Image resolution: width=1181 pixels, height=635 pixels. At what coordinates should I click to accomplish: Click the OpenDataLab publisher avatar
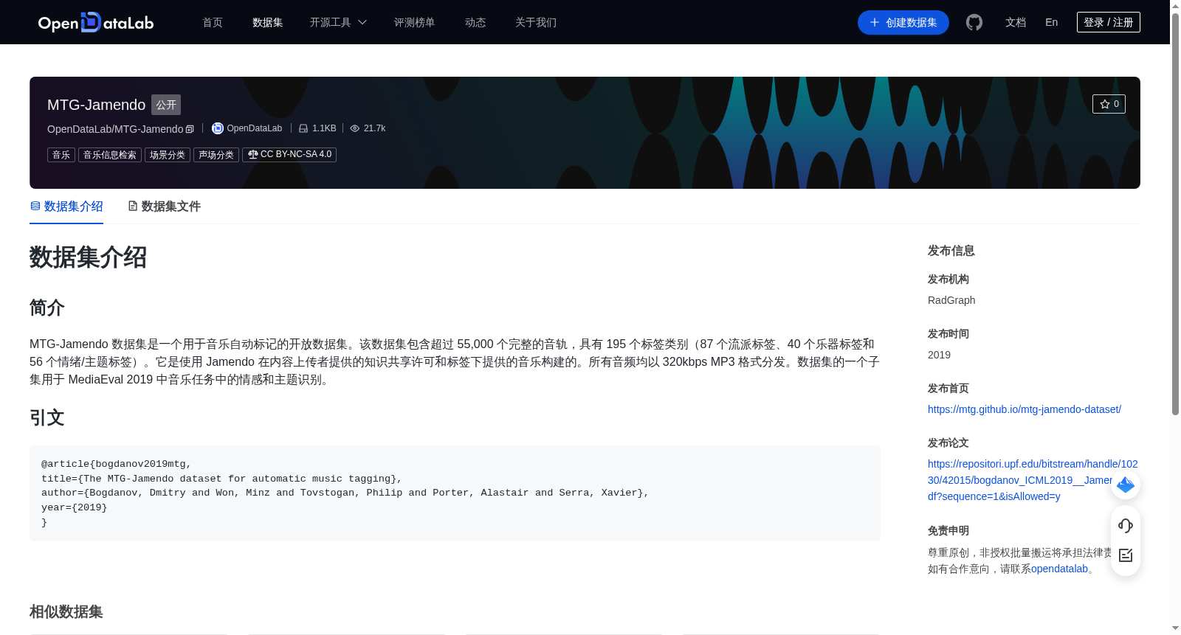click(218, 128)
